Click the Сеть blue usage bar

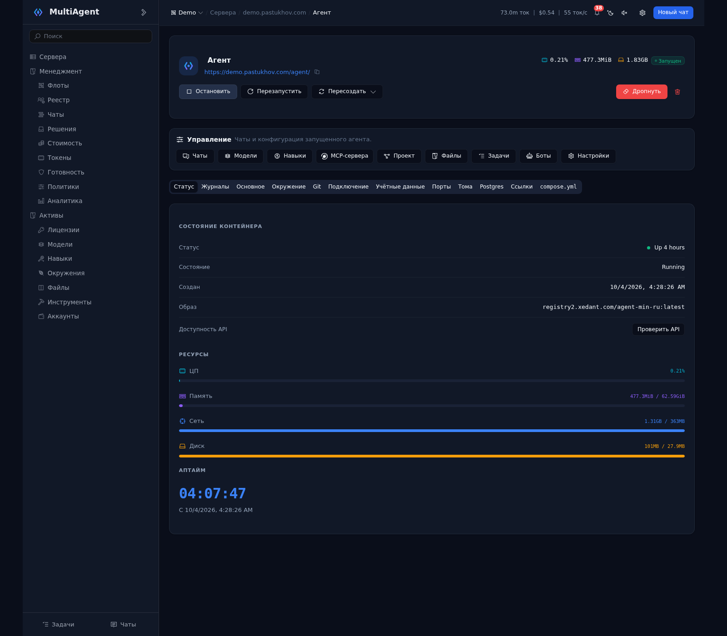point(432,431)
